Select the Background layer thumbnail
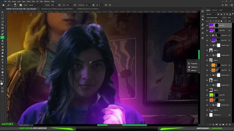The image size is (234, 131). click(211, 115)
